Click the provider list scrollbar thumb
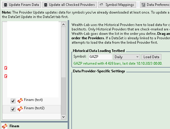Viewport: 170px width, 129px height. tap(63, 96)
